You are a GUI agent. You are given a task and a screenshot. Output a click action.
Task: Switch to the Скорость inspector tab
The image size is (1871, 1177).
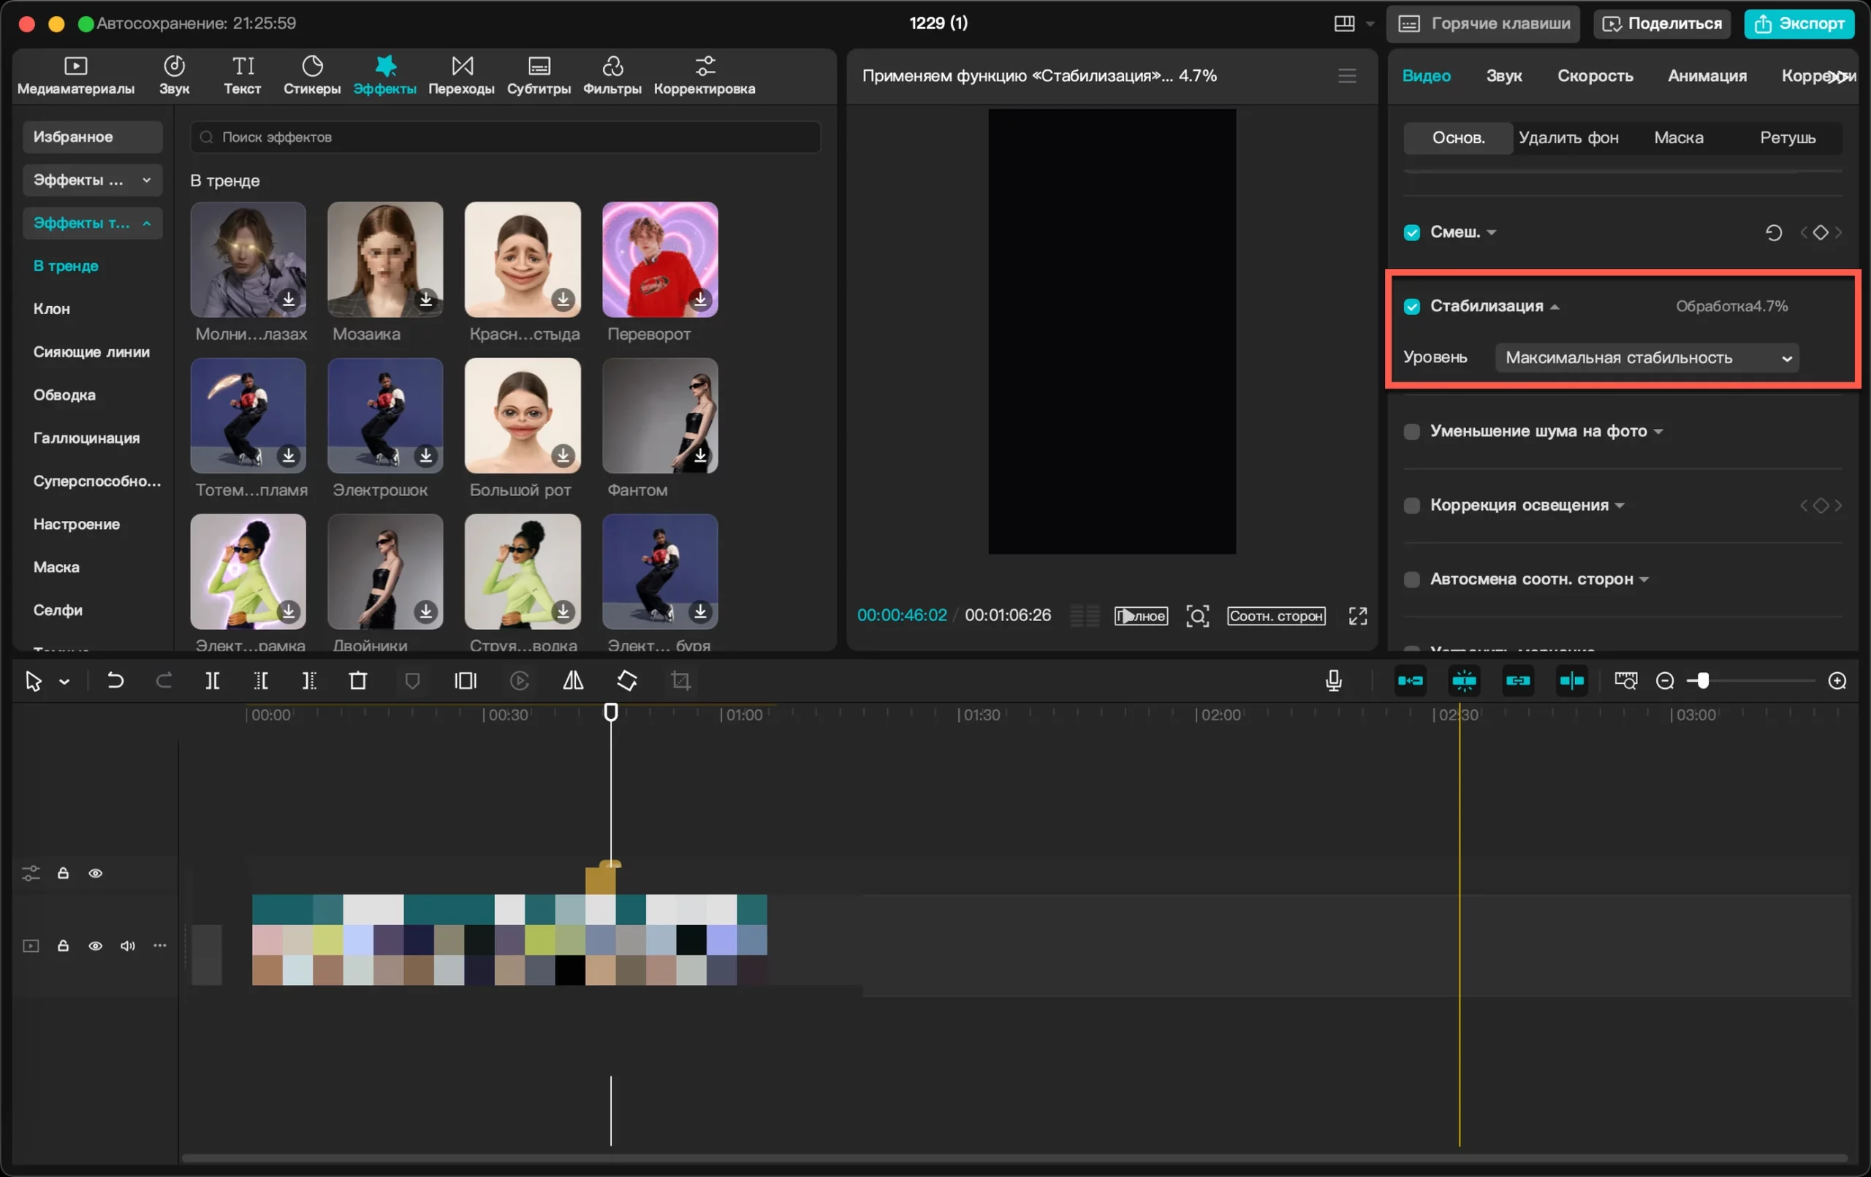point(1595,75)
